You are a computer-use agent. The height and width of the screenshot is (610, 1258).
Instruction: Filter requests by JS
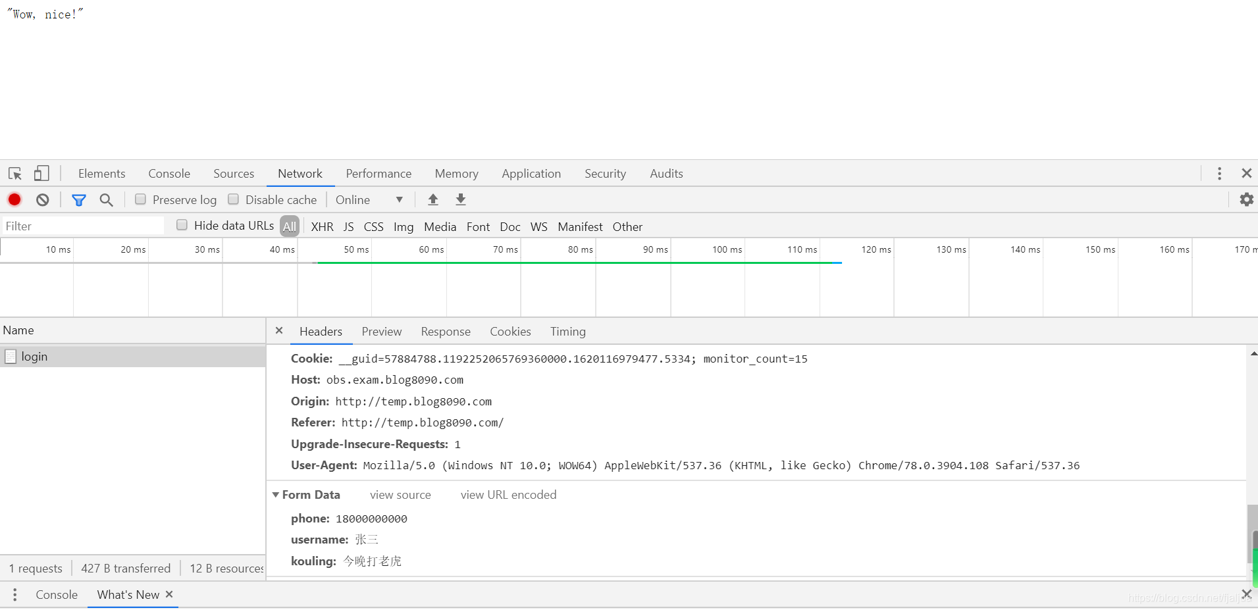tap(349, 227)
